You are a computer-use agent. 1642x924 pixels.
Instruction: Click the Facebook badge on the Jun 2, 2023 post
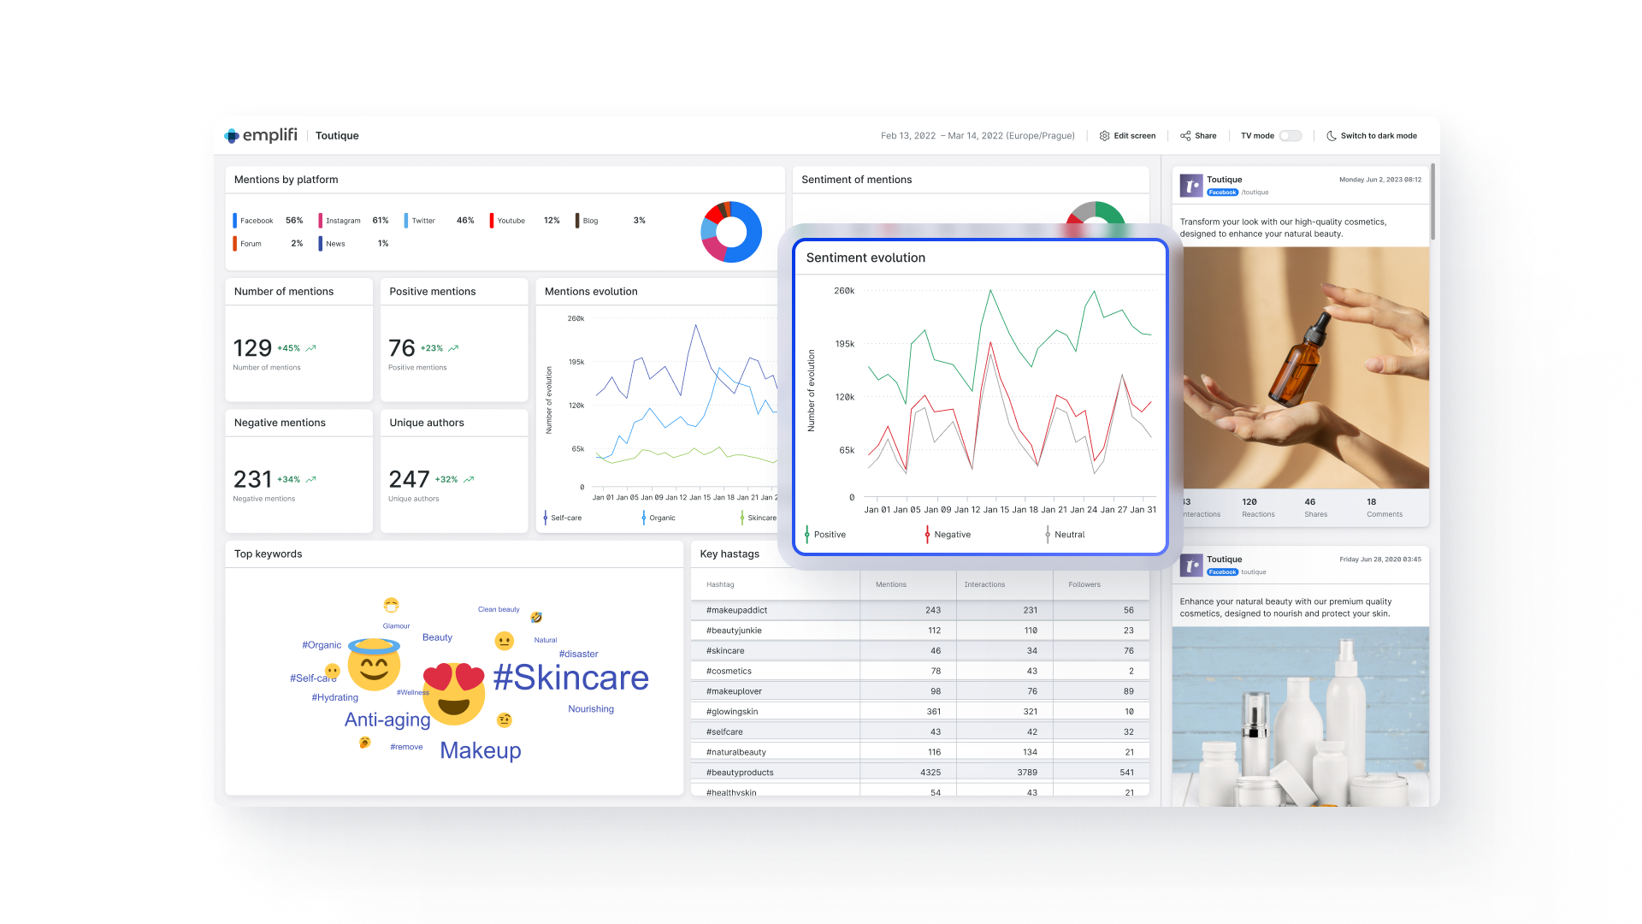point(1223,192)
